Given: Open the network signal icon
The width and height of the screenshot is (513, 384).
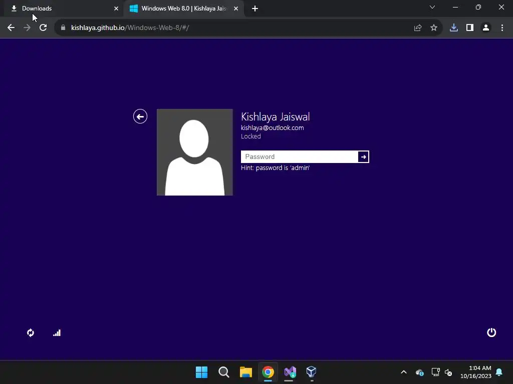Looking at the screenshot, I should 57,332.
